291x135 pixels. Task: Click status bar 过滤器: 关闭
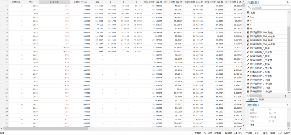click(252, 133)
